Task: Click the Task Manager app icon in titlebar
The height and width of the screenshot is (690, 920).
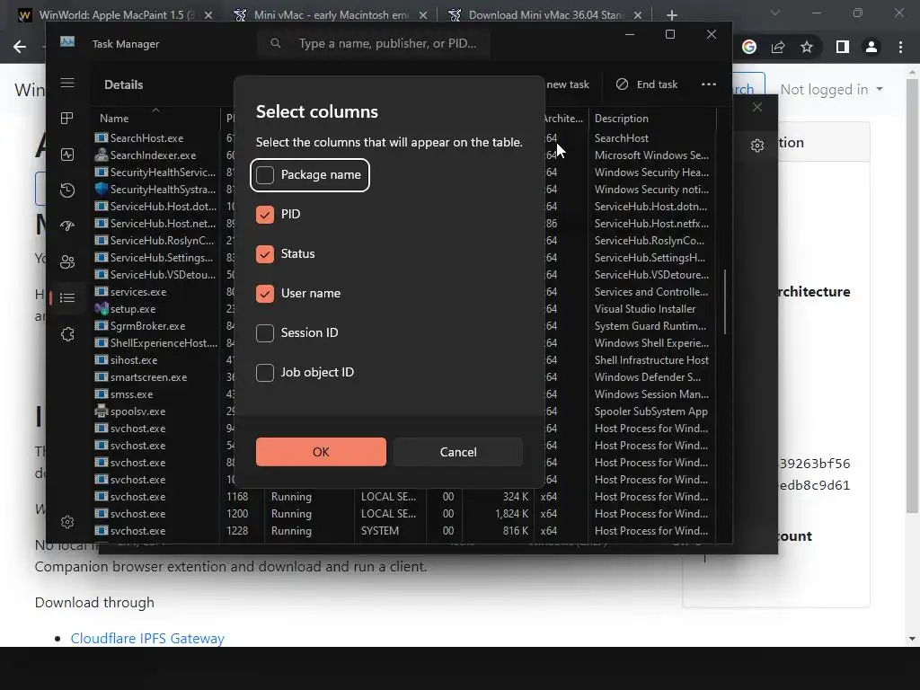Action: (67, 42)
